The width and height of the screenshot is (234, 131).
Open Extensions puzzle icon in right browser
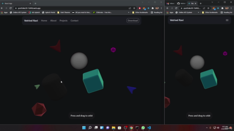[x=222, y=8]
